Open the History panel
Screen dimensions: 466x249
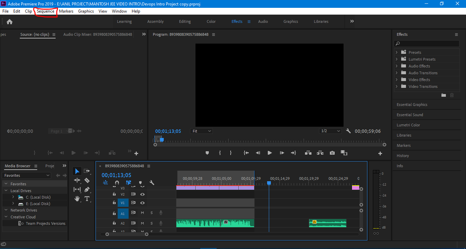[x=403, y=156]
